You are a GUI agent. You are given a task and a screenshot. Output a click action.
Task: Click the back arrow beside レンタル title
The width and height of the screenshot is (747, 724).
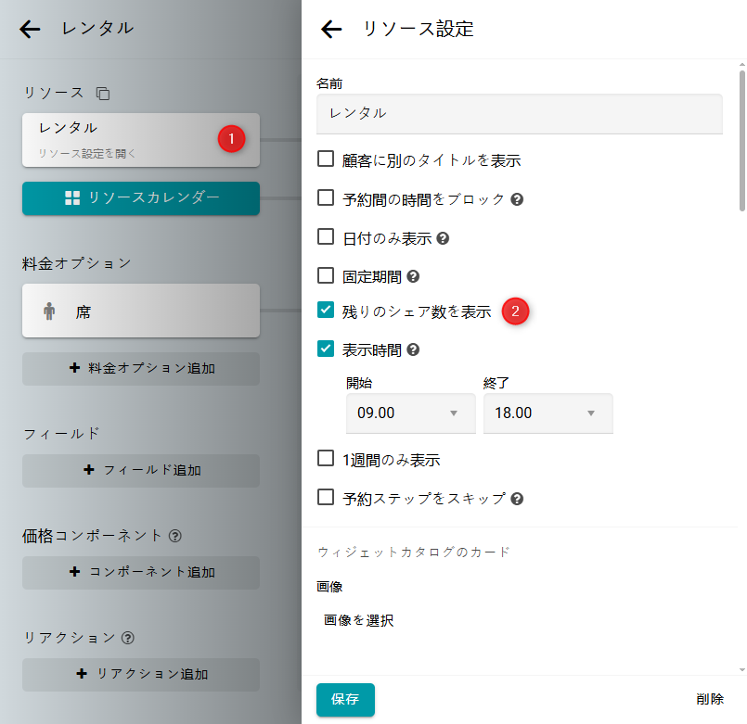click(30, 29)
